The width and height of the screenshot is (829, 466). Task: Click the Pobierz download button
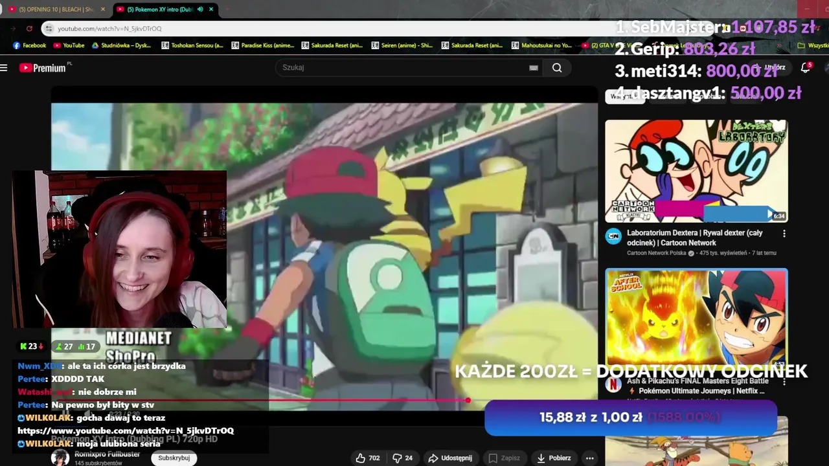pyautogui.click(x=554, y=458)
